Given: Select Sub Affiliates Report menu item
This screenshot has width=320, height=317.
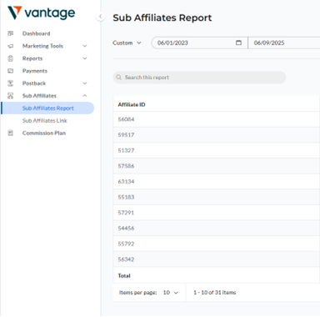Looking at the screenshot, I should [x=47, y=108].
